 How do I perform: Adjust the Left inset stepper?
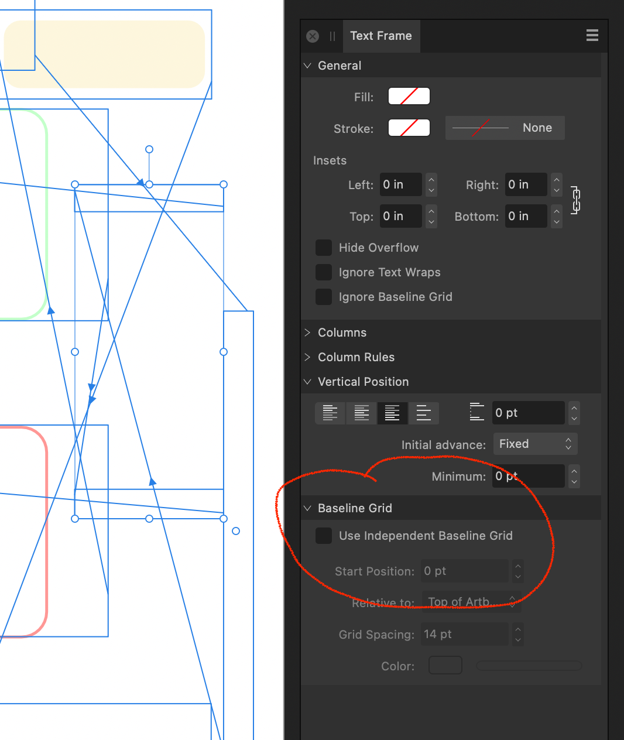[431, 184]
